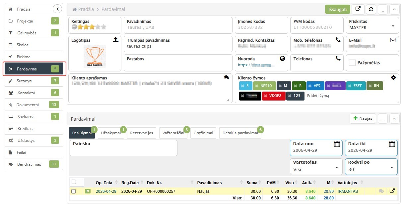Open calendar icon in Data iki
Viewport: 405px width, 208px height.
(392, 144)
